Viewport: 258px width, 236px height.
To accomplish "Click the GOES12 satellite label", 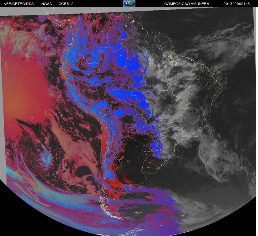I will pyautogui.click(x=66, y=4).
